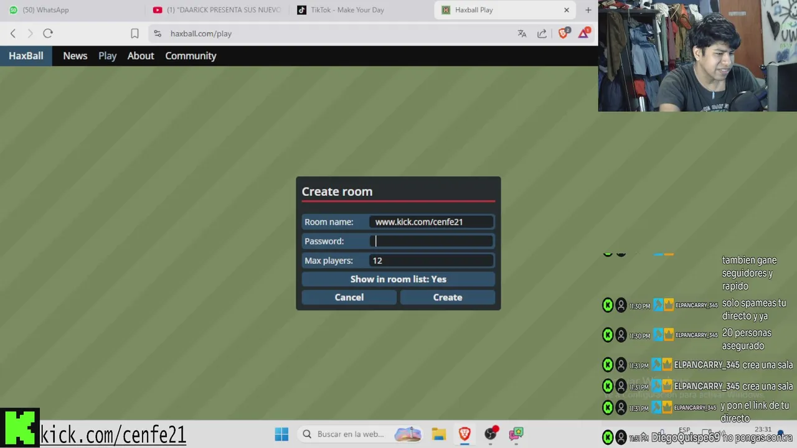This screenshot has width=797, height=448.
Task: Go back with the browser back arrow
Action: [x=13, y=34]
